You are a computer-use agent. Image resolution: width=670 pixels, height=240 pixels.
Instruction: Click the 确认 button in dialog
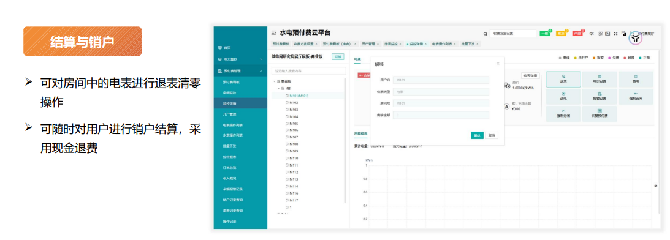(x=478, y=135)
